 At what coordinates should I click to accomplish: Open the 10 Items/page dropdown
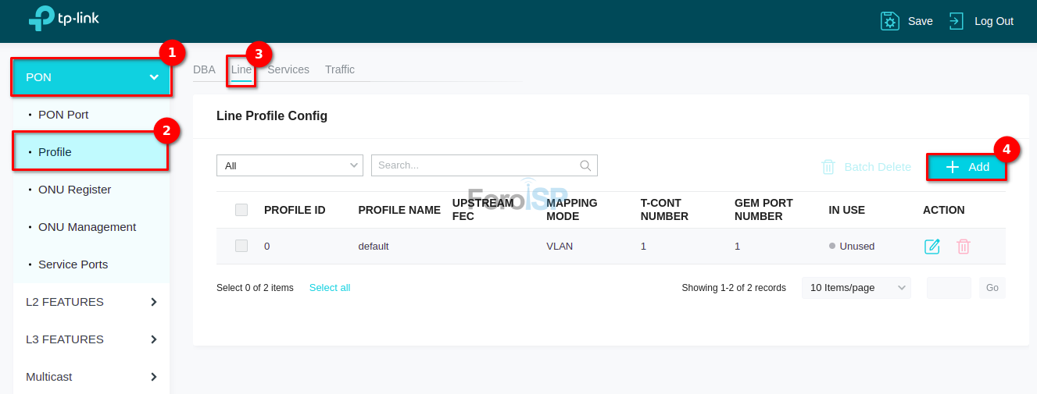856,288
